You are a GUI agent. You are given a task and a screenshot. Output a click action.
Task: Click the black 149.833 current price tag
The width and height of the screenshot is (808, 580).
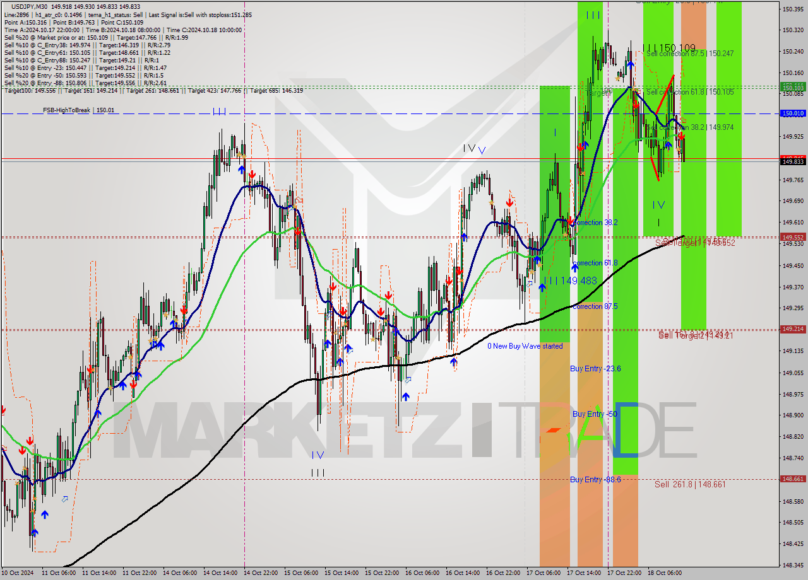click(793, 162)
